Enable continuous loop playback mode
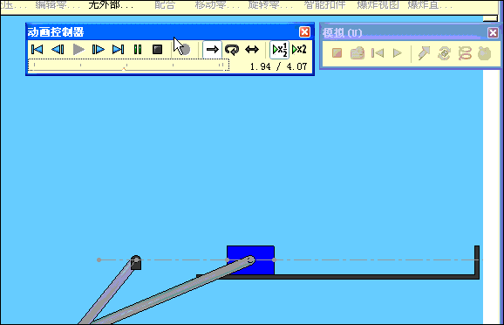The image size is (504, 325). coord(232,50)
